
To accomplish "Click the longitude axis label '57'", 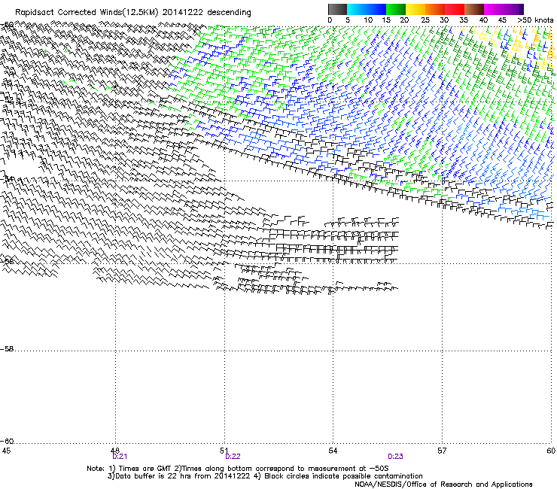I will [442, 451].
